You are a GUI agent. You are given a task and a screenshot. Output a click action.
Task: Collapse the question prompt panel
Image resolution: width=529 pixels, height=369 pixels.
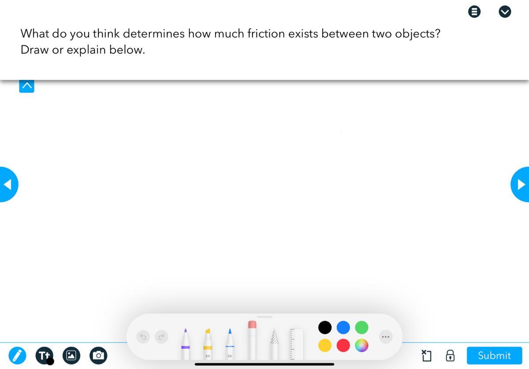point(26,86)
